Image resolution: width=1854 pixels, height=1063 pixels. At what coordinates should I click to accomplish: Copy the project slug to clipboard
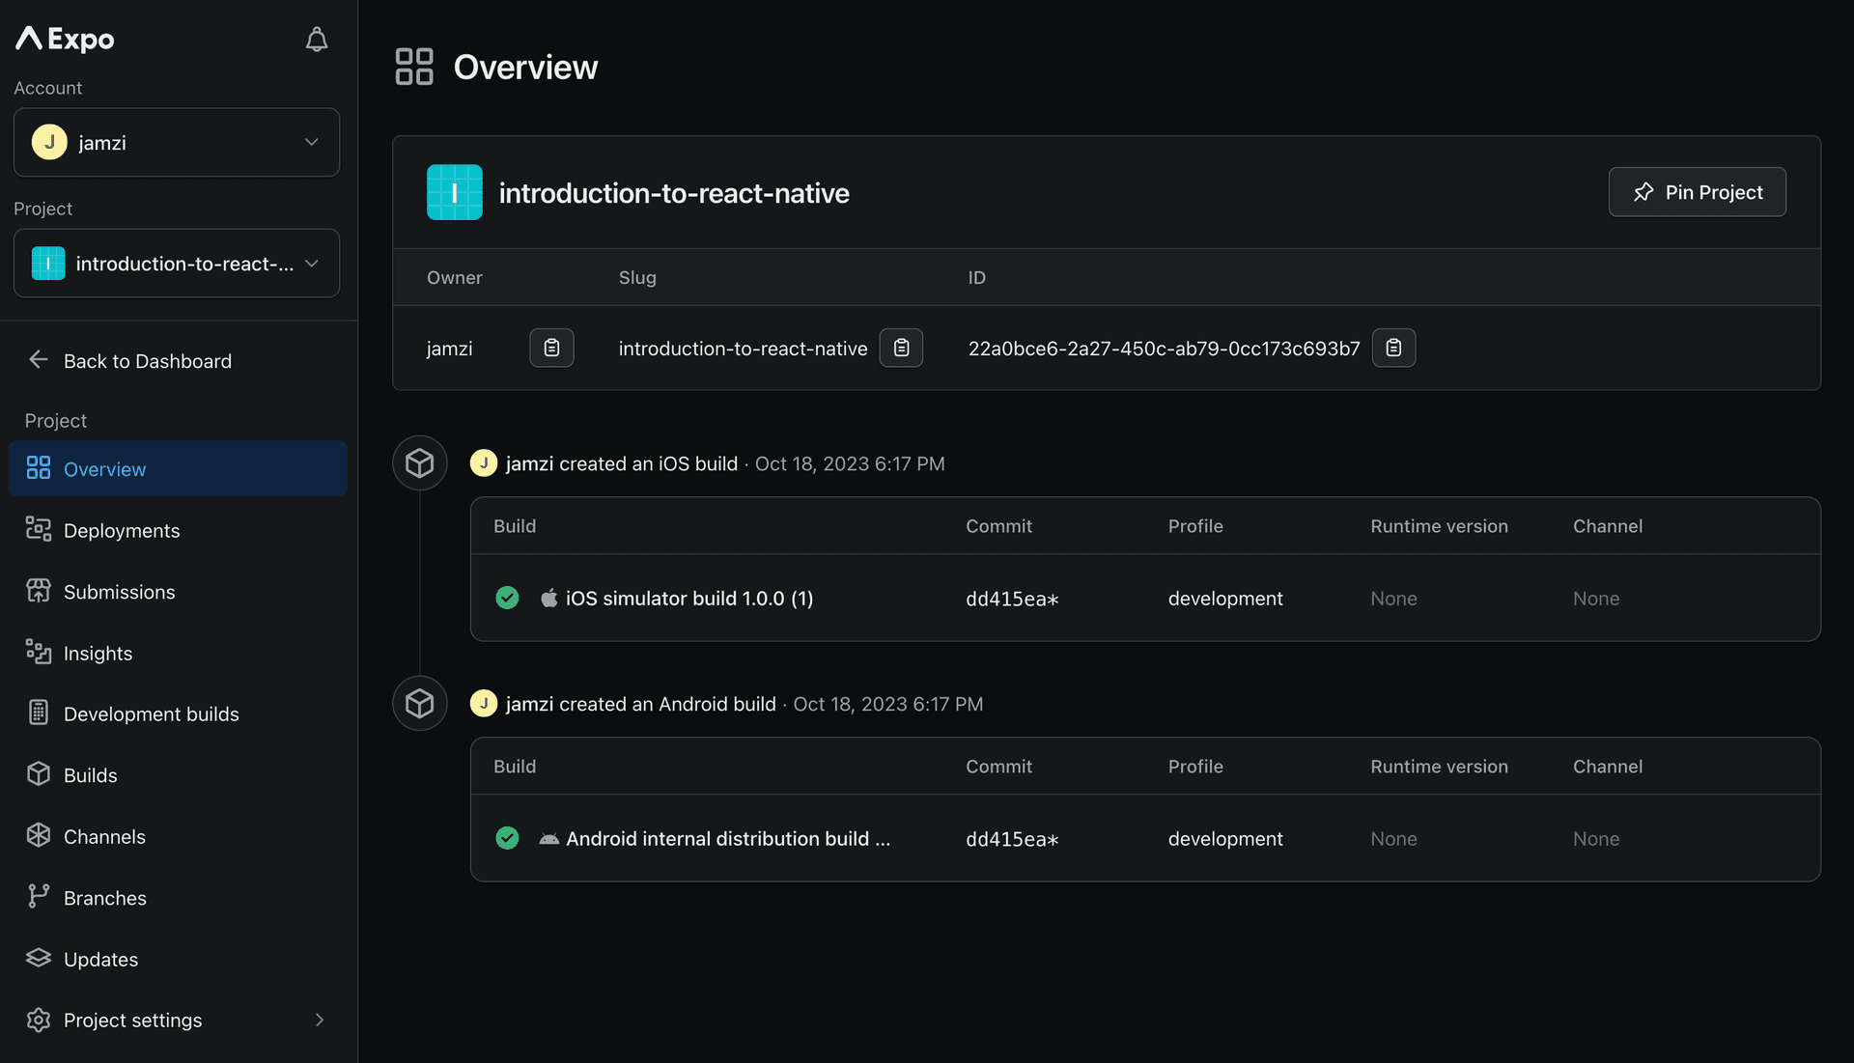(x=901, y=348)
